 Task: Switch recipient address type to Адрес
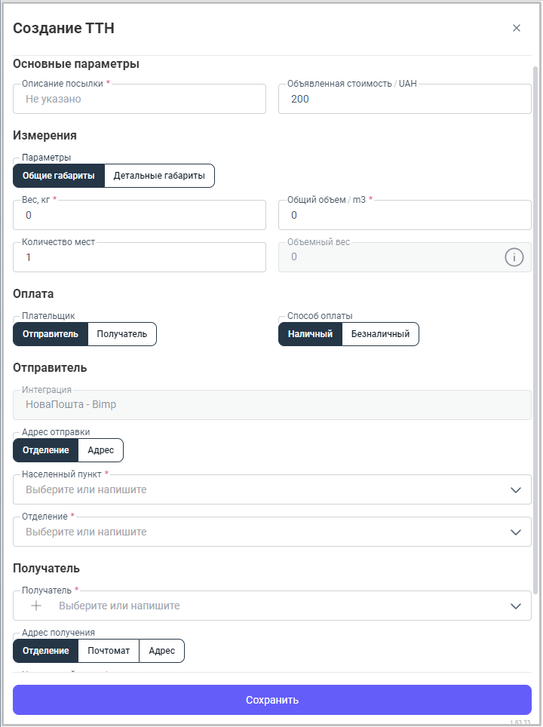(161, 651)
